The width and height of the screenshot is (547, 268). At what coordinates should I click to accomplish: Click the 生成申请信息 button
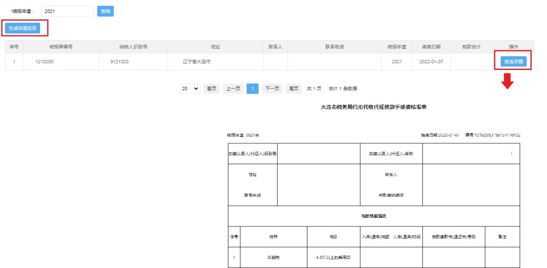[23, 28]
